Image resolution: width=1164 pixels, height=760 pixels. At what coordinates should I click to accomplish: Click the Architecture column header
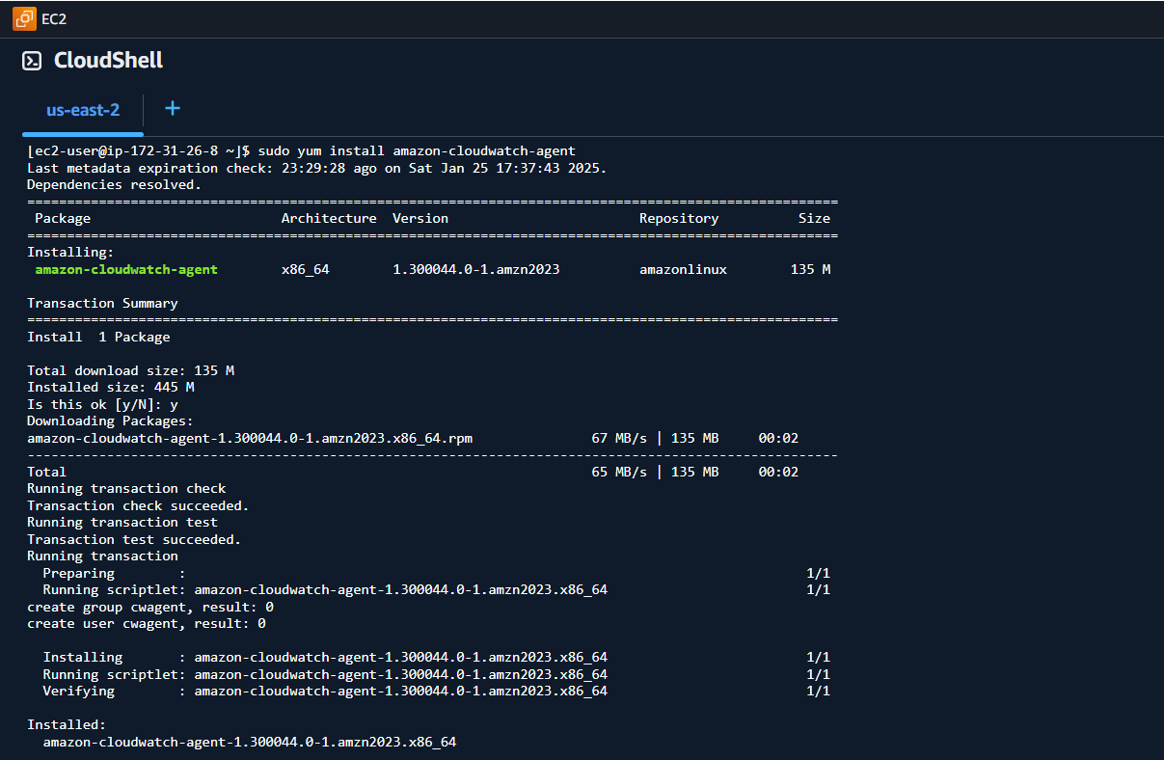(329, 219)
